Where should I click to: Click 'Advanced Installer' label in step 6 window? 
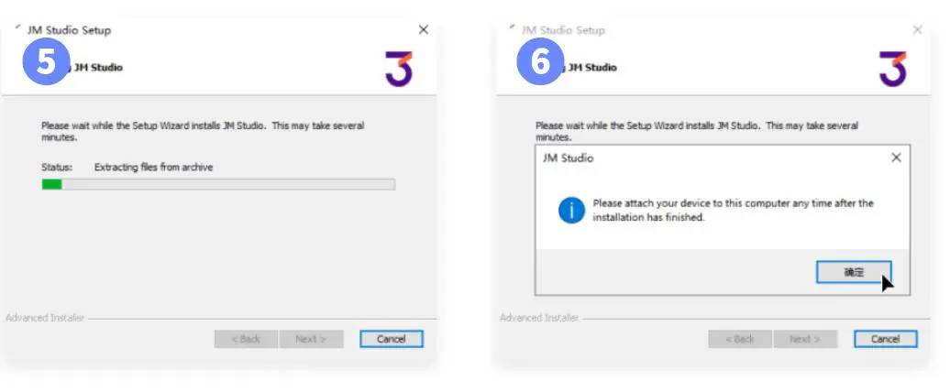(x=539, y=318)
